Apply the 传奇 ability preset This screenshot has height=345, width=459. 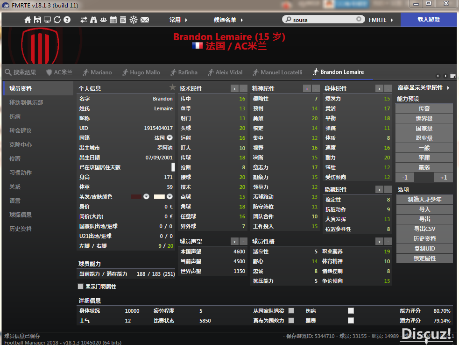coord(424,108)
